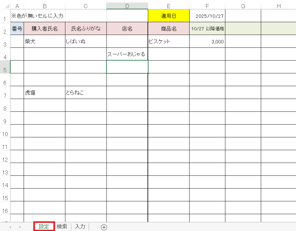Click cell containing 柴犬
296x231 pixels.
point(44,41)
